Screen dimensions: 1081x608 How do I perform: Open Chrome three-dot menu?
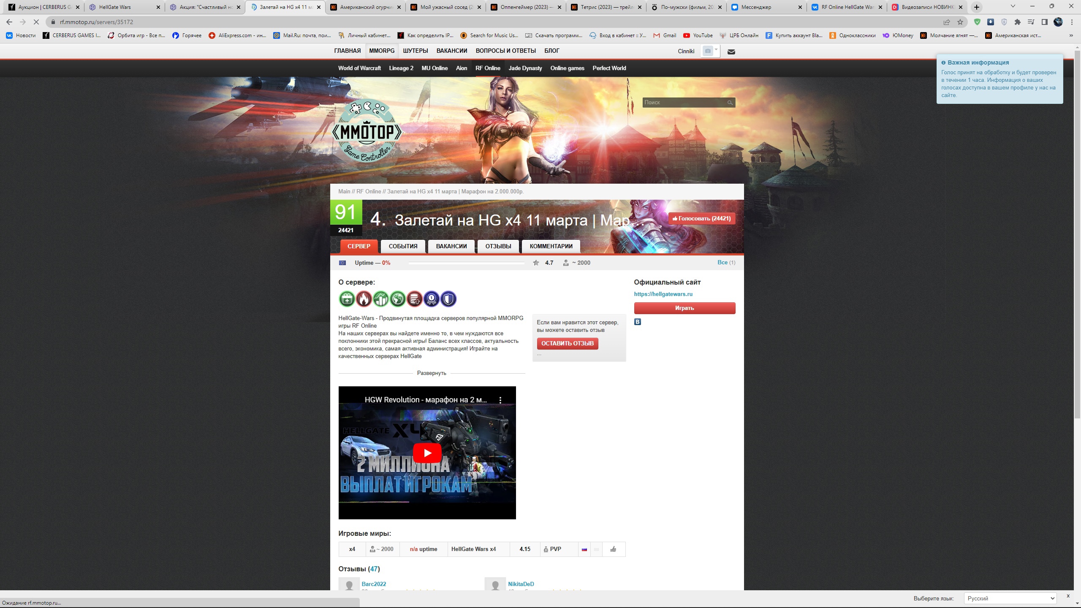pos(1072,22)
